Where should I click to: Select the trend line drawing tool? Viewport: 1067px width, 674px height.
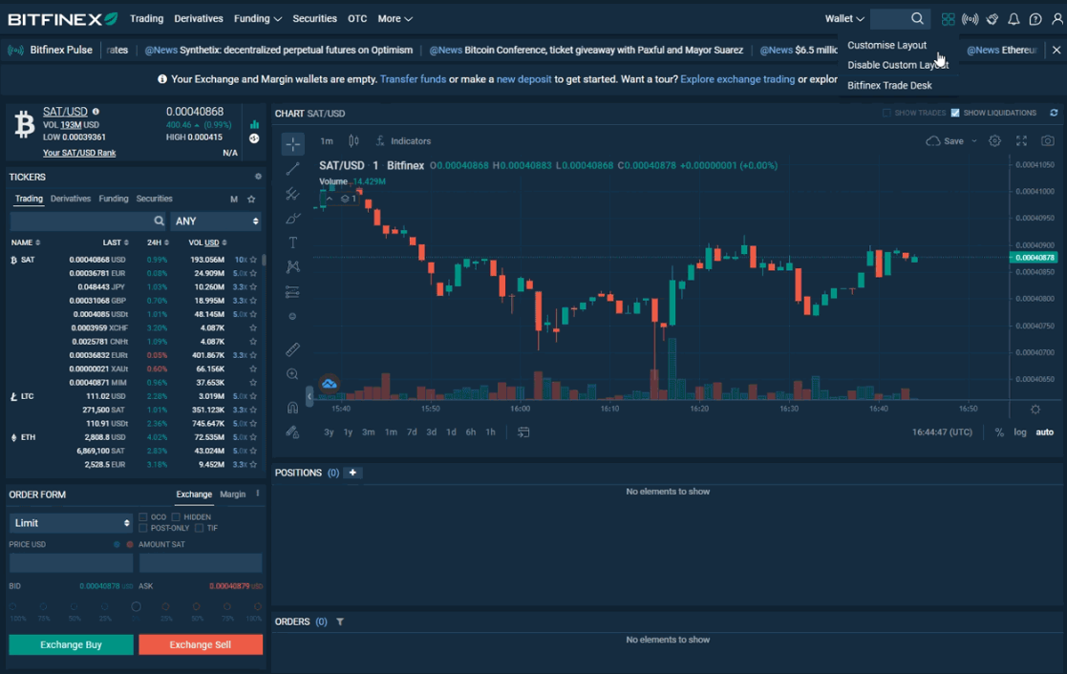pyautogui.click(x=293, y=169)
